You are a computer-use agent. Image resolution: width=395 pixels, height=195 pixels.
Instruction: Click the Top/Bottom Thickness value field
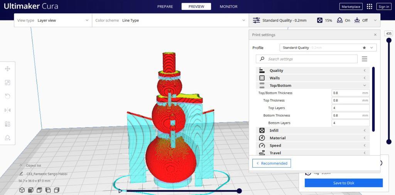click(351, 93)
